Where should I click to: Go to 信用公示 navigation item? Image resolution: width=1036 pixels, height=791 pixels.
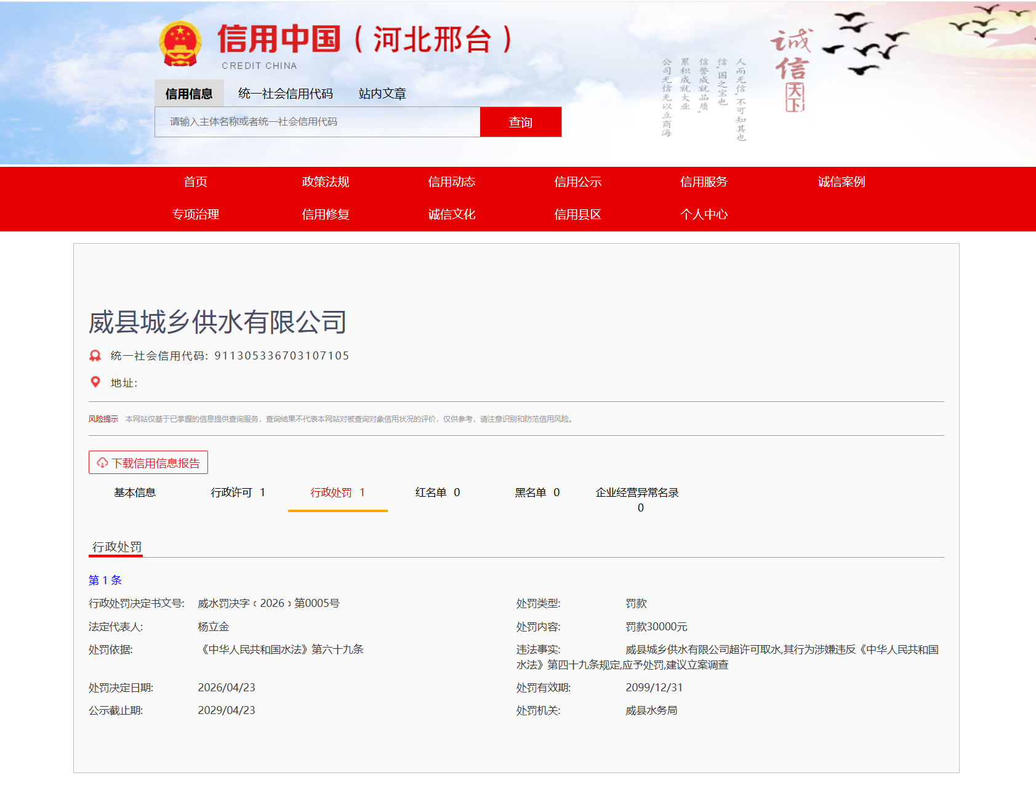click(x=577, y=182)
